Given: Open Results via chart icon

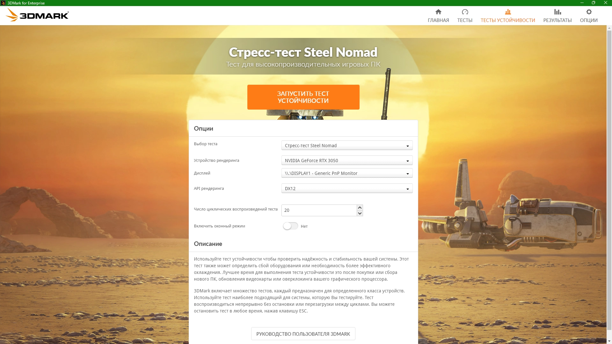Looking at the screenshot, I should coord(557,12).
